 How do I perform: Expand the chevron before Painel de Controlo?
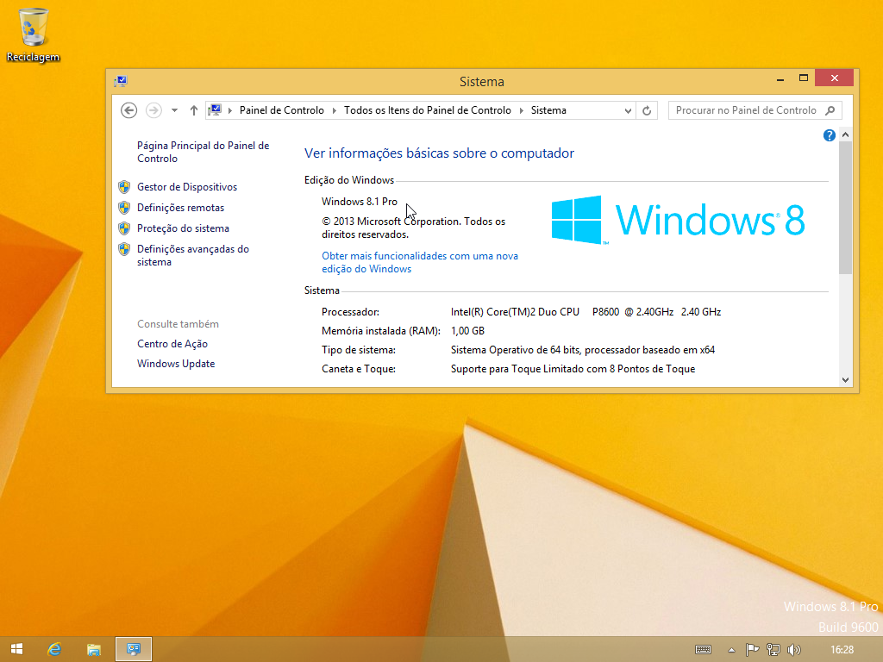(x=229, y=110)
